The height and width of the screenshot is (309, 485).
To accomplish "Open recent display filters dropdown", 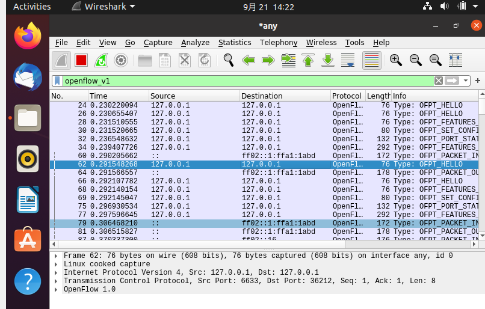I will [x=466, y=81].
